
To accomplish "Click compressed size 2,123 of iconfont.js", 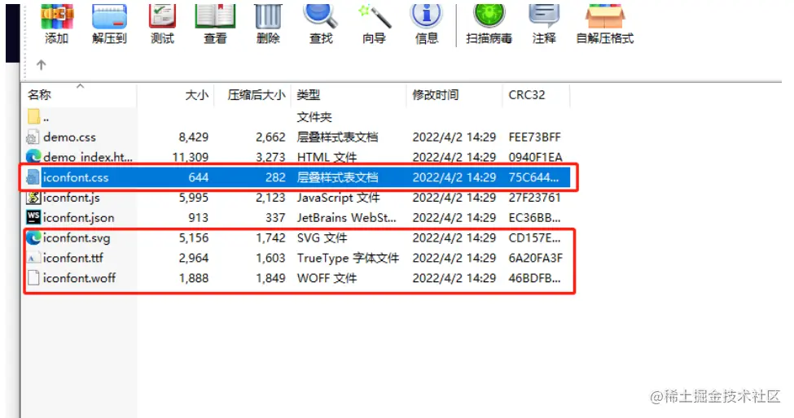I will coord(270,198).
